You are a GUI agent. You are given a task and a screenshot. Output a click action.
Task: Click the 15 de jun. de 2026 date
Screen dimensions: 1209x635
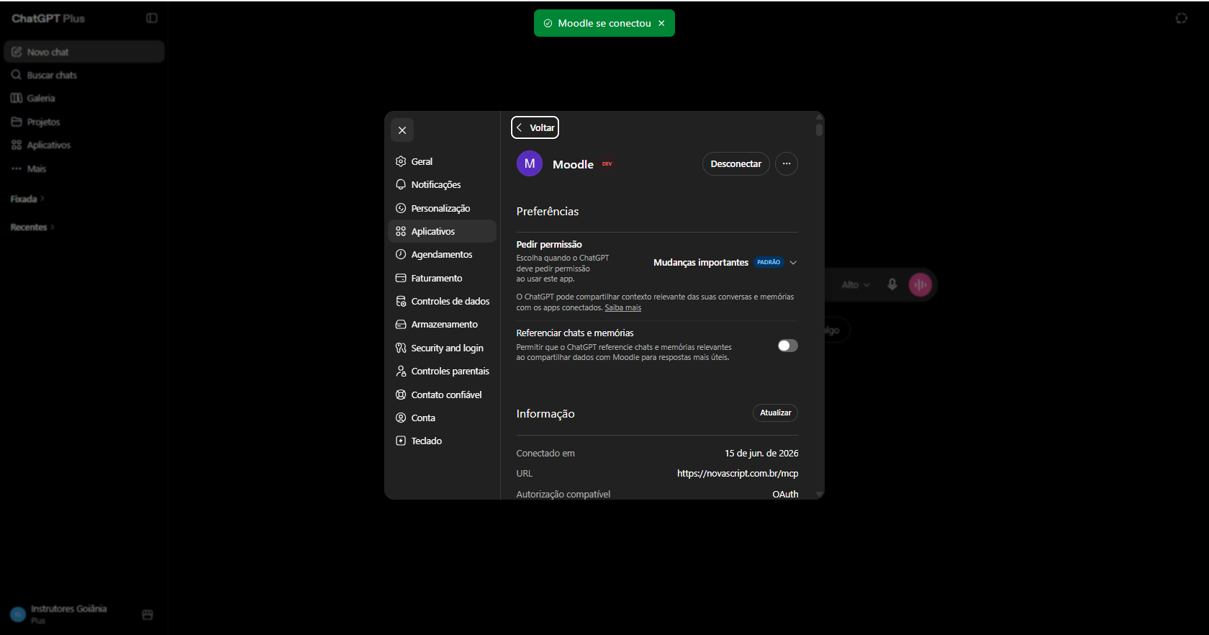[x=761, y=453]
